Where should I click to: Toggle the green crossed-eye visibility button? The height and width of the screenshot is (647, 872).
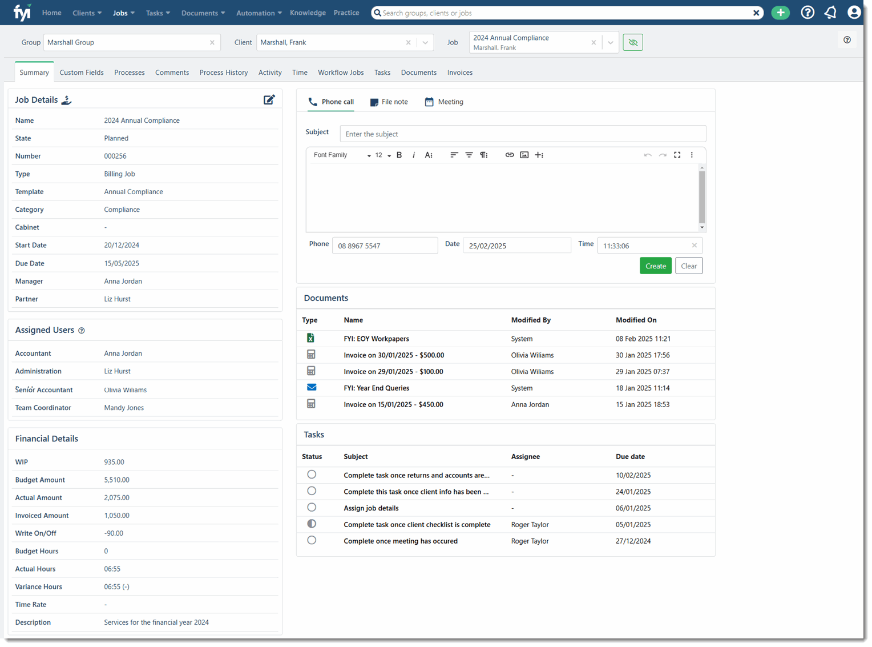[633, 42]
